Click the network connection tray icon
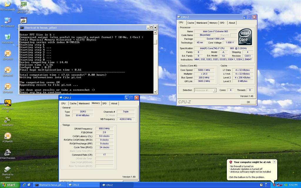 coord(278,185)
